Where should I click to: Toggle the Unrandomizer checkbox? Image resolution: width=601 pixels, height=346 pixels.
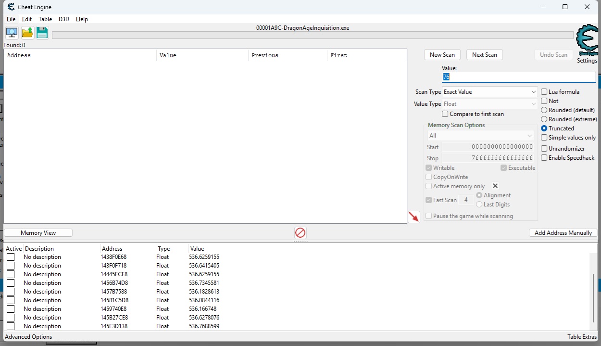[x=544, y=149]
